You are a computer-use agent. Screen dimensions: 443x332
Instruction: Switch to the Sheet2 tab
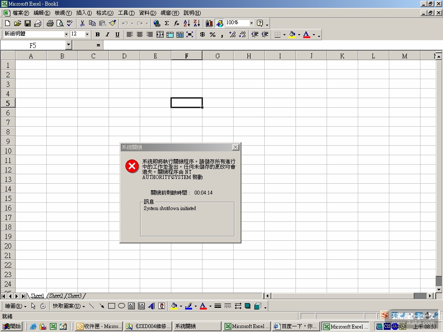pos(56,296)
